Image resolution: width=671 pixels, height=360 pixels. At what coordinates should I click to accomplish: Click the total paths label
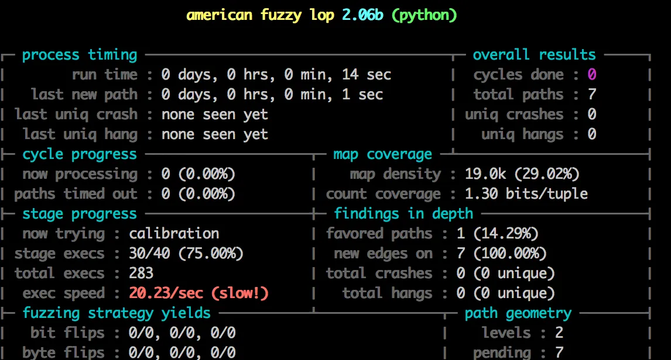click(518, 95)
